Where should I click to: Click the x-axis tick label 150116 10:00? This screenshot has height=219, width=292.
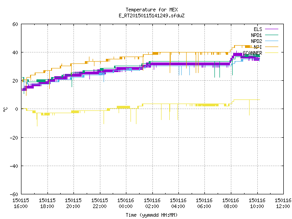tap(257, 203)
